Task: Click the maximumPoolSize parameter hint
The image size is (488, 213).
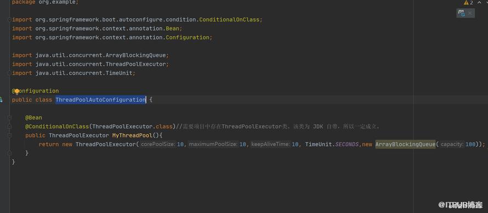Action: (213, 144)
